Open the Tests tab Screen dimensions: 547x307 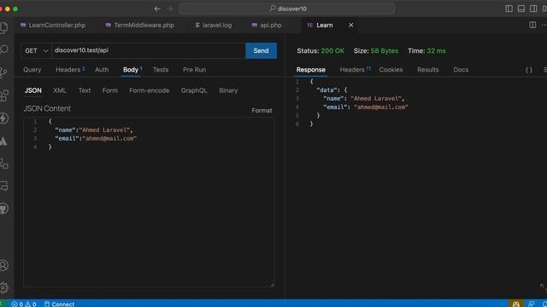point(161,70)
